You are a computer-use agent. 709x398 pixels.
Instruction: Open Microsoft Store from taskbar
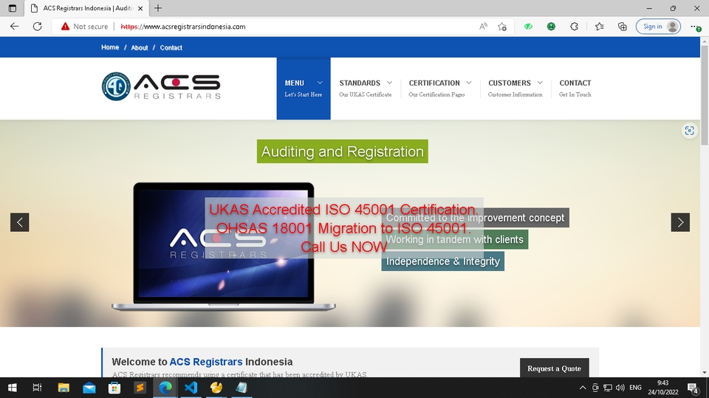pyautogui.click(x=114, y=388)
